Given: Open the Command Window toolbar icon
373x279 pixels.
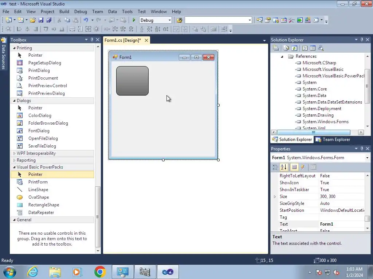Looking at the screenshot, I should (316, 20).
